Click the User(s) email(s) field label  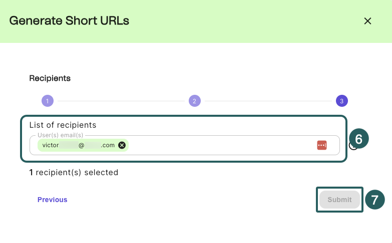point(61,135)
